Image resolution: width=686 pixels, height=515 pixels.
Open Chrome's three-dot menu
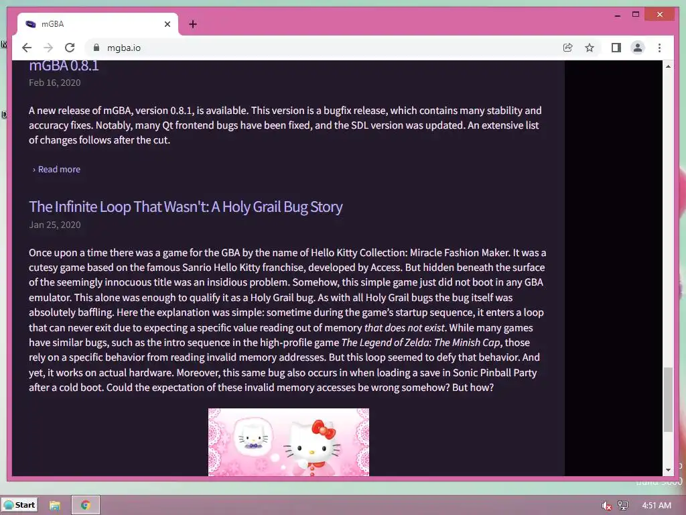659,48
